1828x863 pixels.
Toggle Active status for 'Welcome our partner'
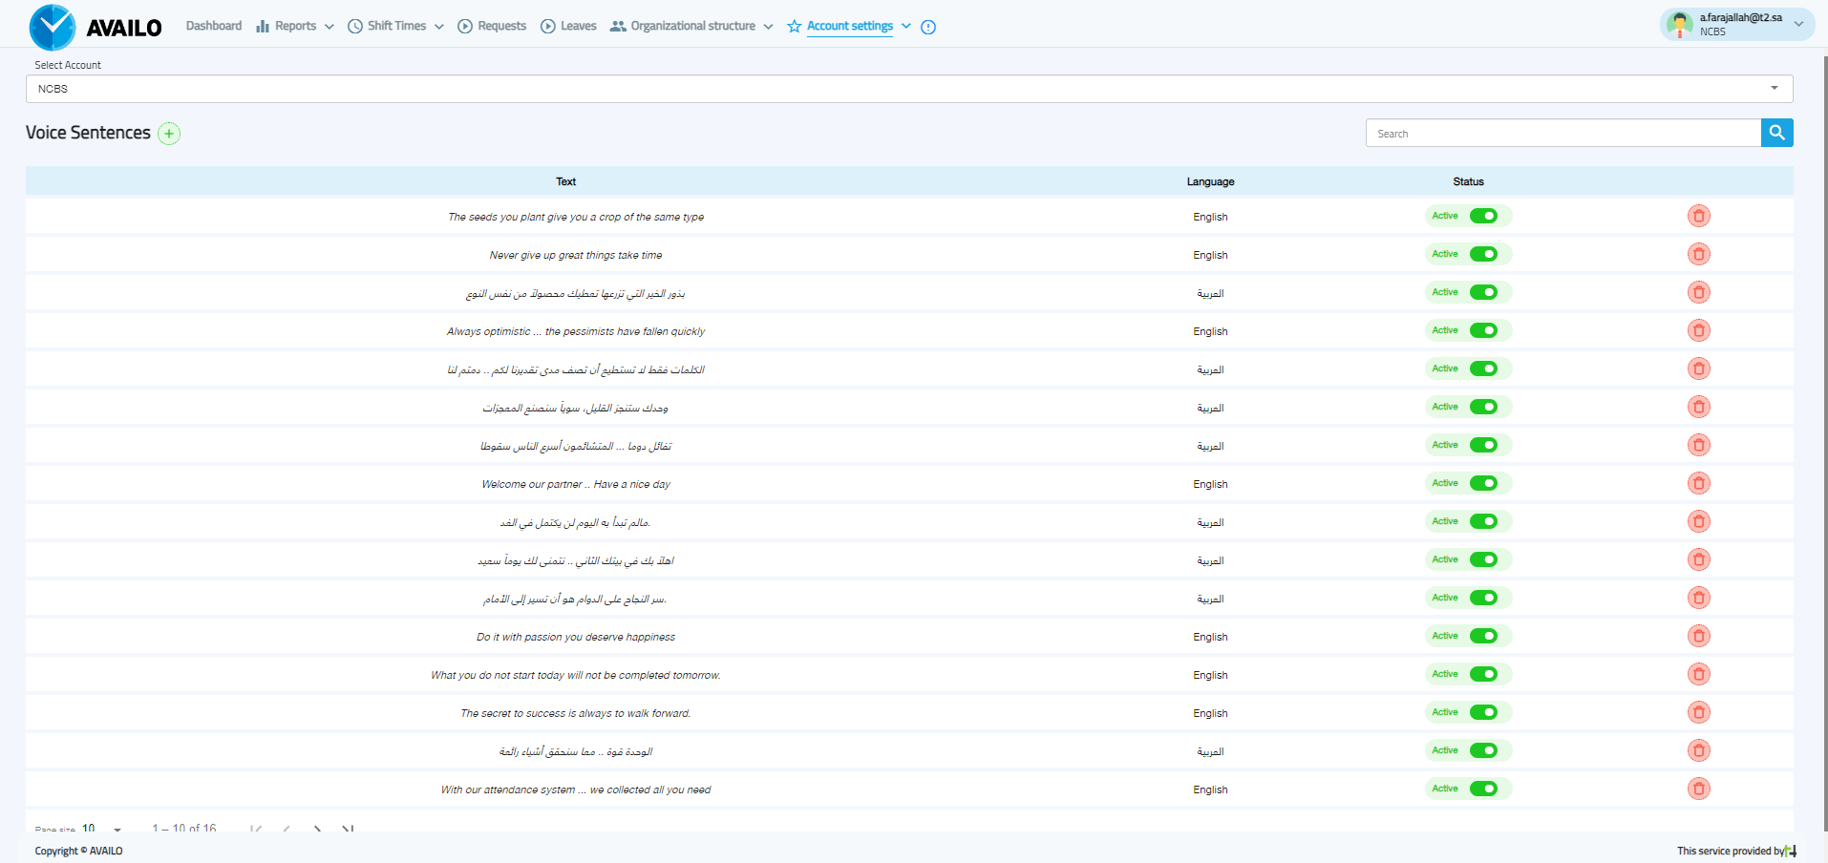click(x=1483, y=483)
